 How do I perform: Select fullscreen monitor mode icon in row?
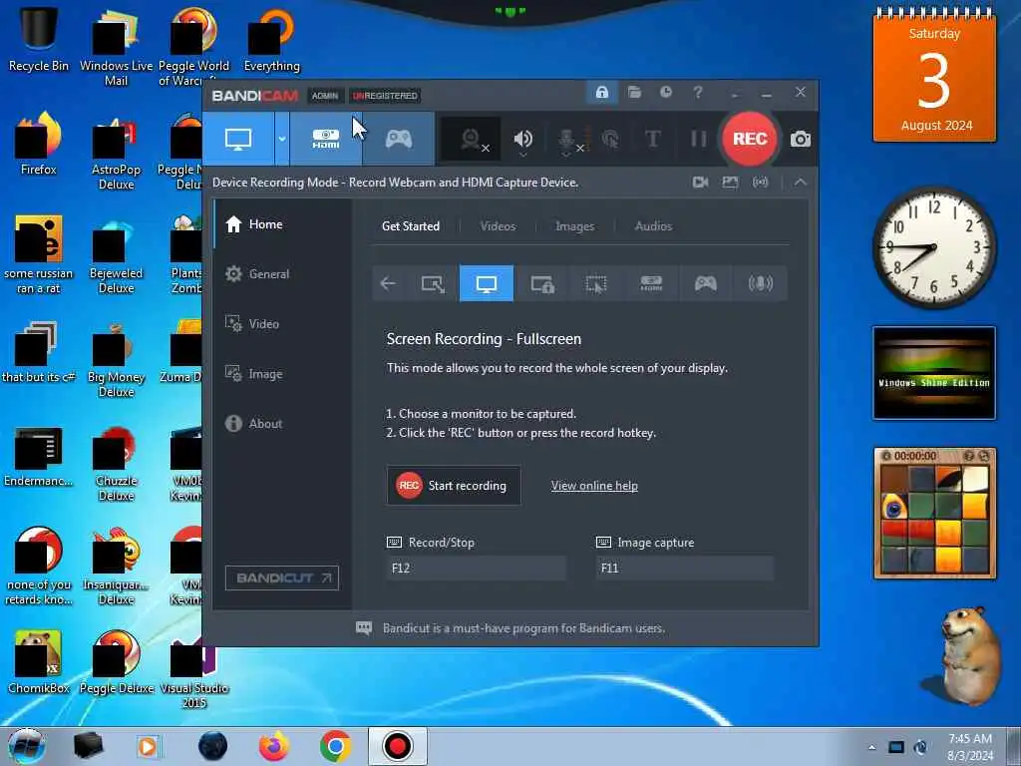point(487,283)
